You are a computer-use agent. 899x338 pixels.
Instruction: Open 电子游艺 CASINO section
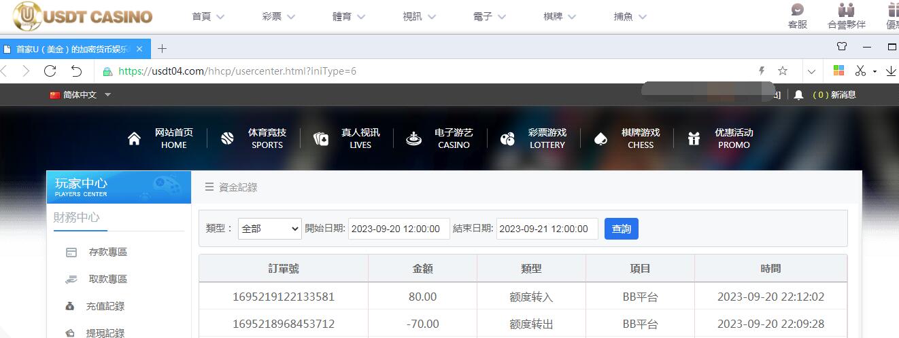(454, 138)
